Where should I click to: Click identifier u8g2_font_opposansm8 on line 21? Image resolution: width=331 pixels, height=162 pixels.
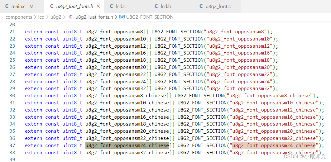tap(114, 32)
